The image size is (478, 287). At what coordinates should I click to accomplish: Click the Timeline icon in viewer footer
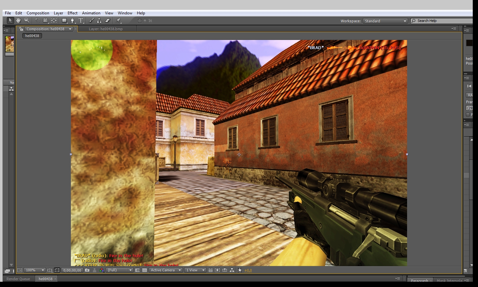pyautogui.click(x=225, y=270)
